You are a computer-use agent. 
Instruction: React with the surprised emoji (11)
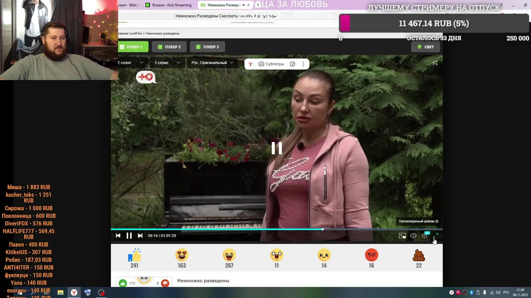(x=277, y=255)
